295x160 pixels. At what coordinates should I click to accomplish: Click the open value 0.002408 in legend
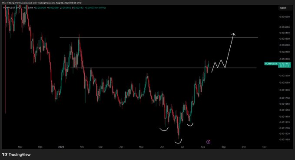click(x=40, y=8)
